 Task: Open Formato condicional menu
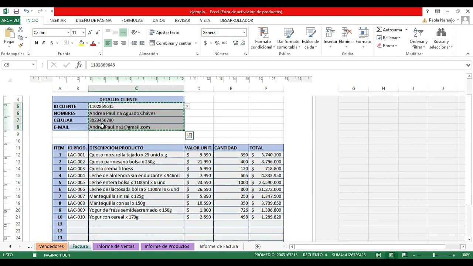click(263, 38)
